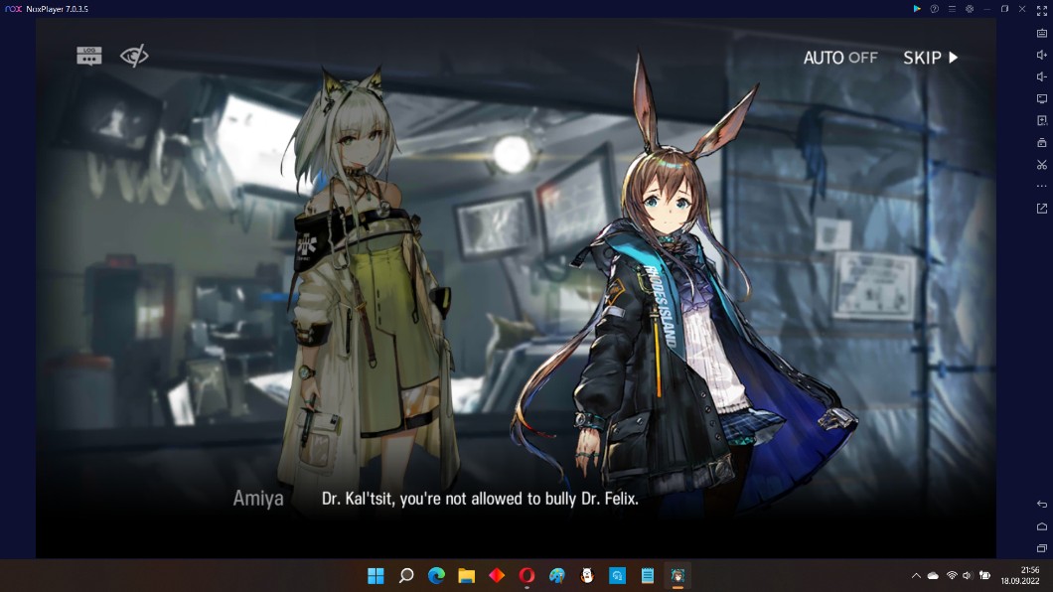Open the dialogue LOG history
The image size is (1053, 592).
point(89,56)
